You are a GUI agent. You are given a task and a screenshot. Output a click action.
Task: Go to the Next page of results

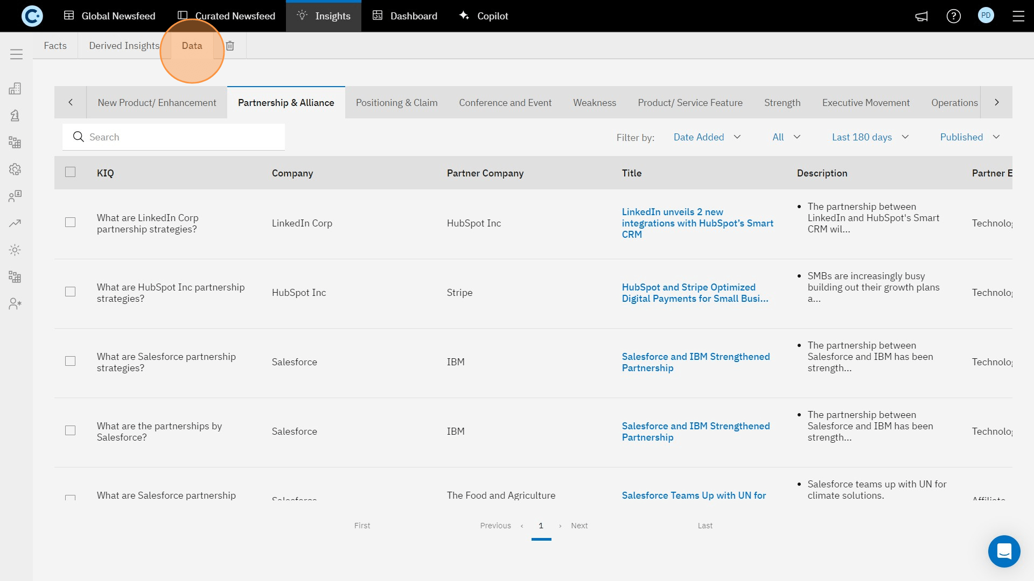tap(579, 526)
